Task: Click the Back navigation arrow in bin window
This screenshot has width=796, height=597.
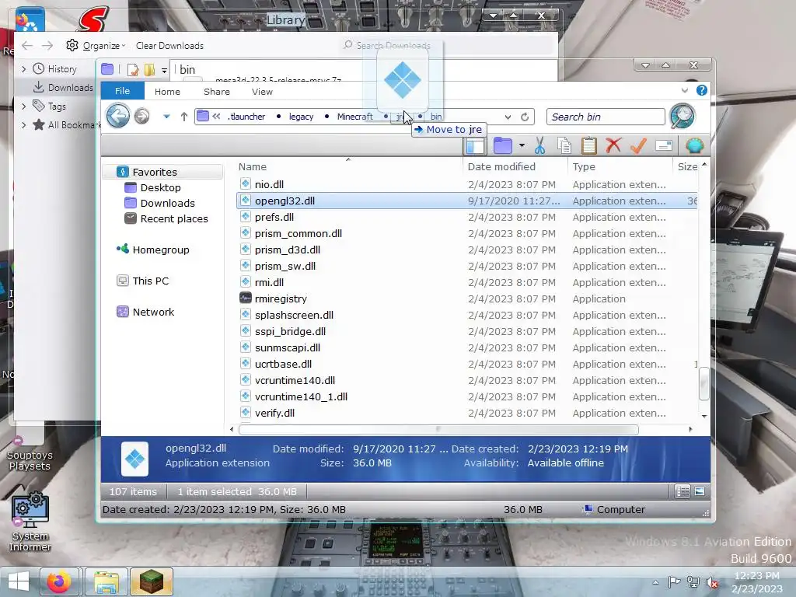Action: coord(118,116)
